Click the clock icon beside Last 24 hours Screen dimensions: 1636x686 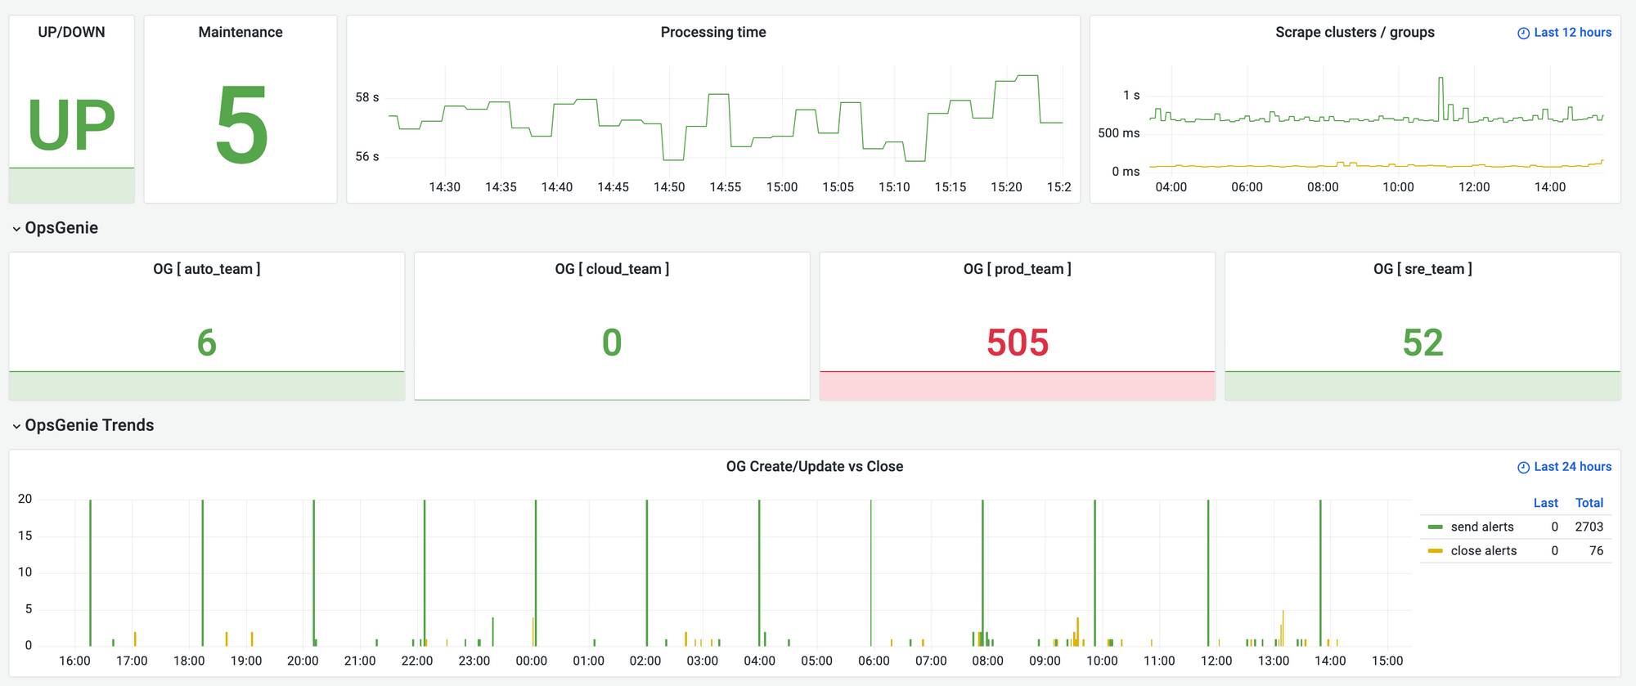tap(1523, 468)
